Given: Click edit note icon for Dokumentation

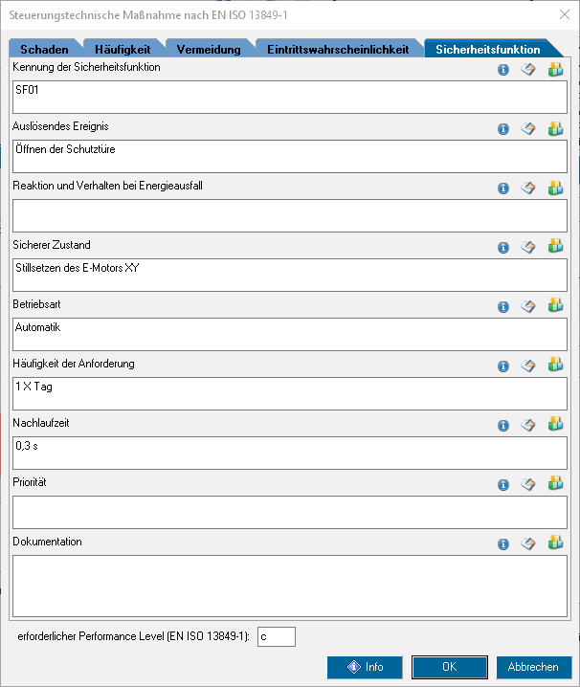Looking at the screenshot, I should [x=527, y=543].
